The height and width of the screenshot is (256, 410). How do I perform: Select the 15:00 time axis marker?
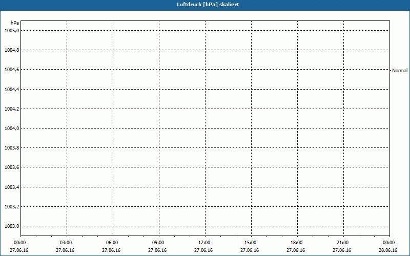tap(250, 243)
